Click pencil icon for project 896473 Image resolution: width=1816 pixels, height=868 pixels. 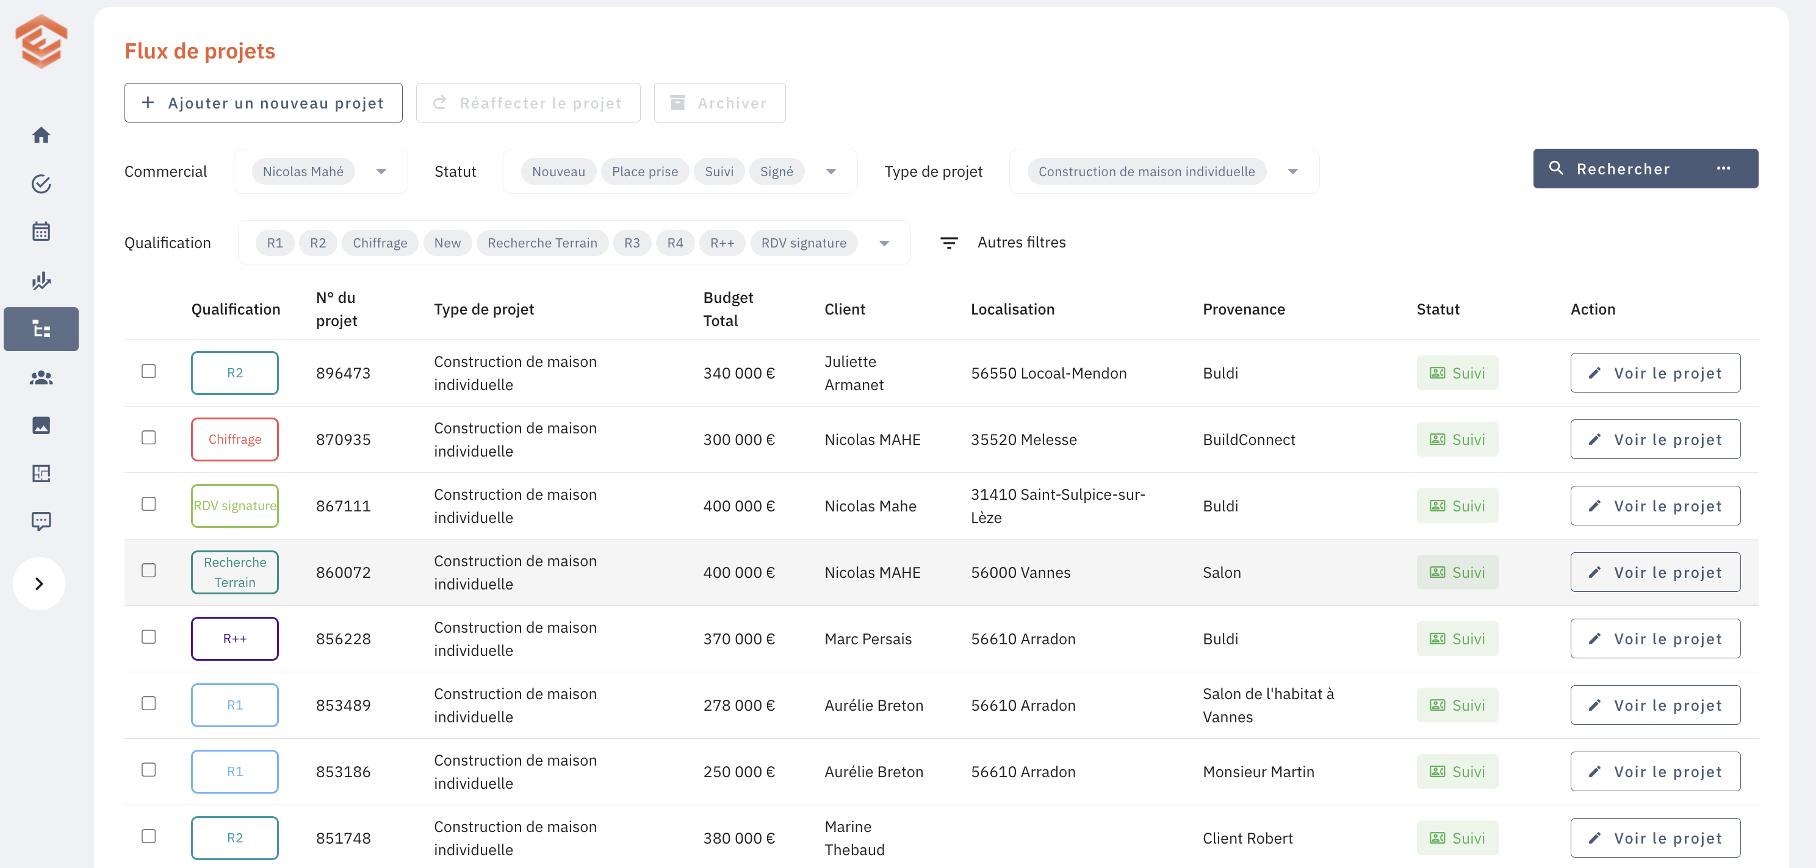click(x=1594, y=373)
